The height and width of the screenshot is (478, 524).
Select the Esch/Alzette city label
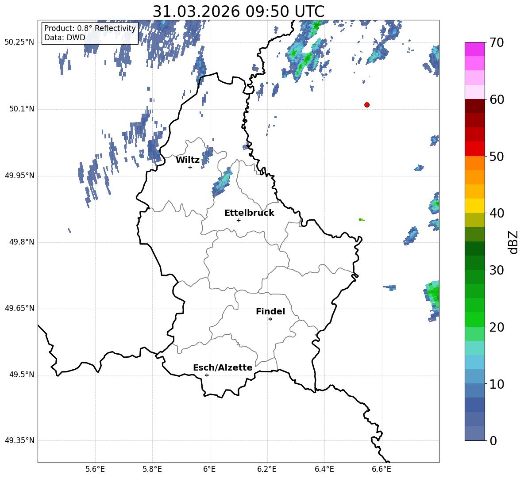223,367
